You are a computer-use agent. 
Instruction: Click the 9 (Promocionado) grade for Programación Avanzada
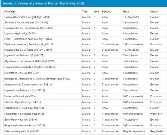(x=133, y=125)
